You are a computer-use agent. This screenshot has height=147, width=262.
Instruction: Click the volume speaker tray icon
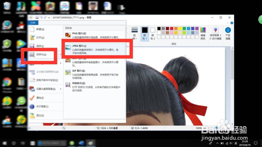(231, 143)
